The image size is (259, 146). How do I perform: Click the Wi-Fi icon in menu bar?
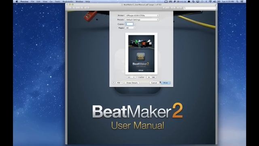coord(210,2)
